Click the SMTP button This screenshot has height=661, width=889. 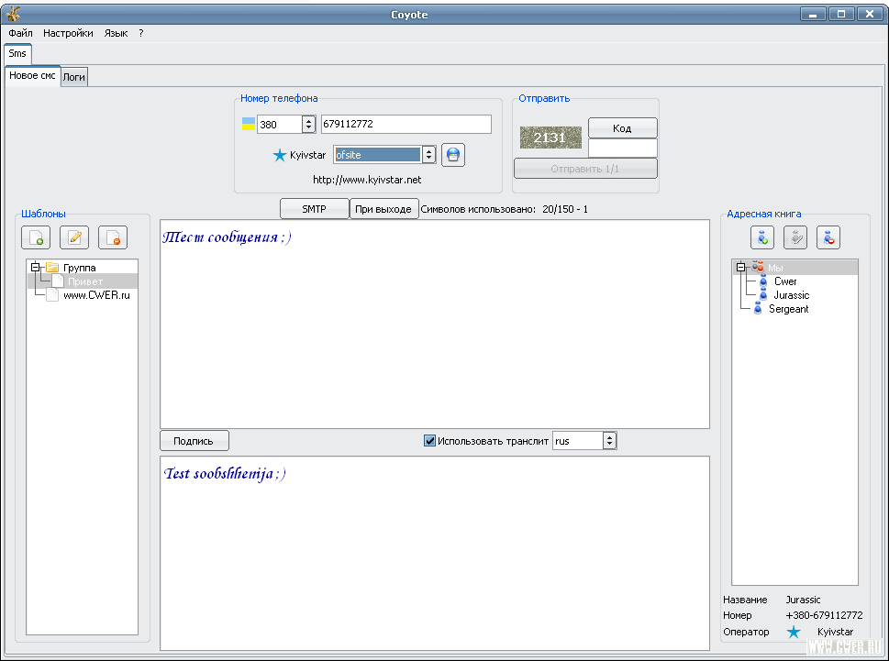314,209
